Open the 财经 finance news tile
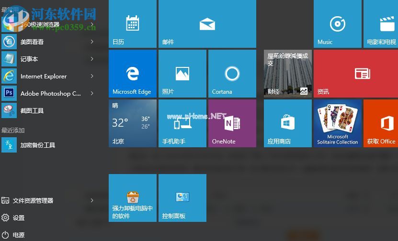The image size is (398, 241). tap(287, 74)
